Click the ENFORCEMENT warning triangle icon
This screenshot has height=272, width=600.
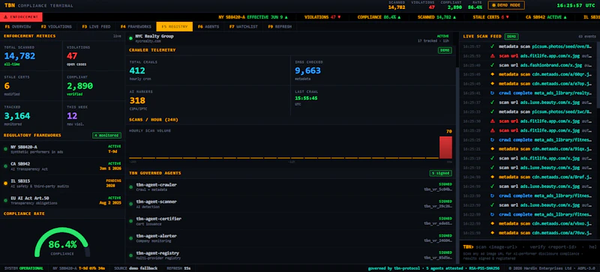[6, 17]
